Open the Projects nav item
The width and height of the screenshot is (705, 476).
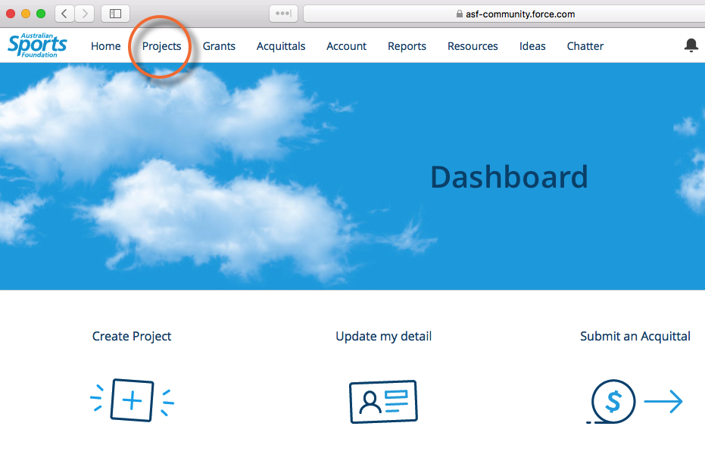(161, 46)
